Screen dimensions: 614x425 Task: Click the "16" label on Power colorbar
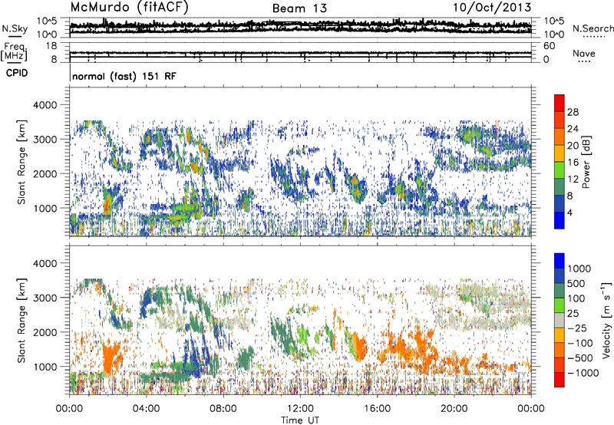click(573, 163)
